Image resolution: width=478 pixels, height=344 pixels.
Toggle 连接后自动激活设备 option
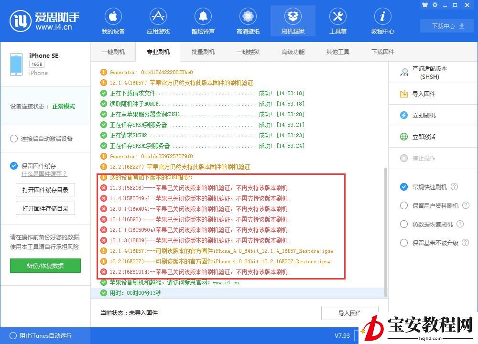(14, 139)
